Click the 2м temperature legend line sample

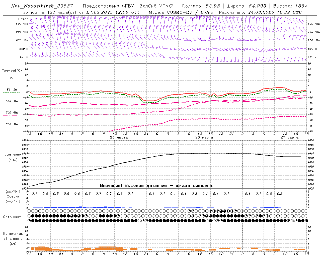(12, 81)
